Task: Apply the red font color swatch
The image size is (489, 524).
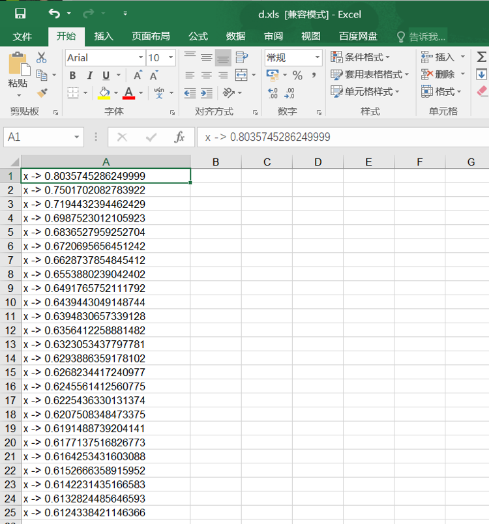Action: [x=128, y=93]
